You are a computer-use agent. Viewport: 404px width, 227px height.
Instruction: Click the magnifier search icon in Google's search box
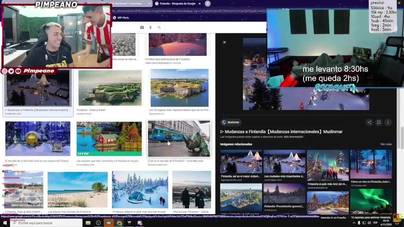(159, 27)
